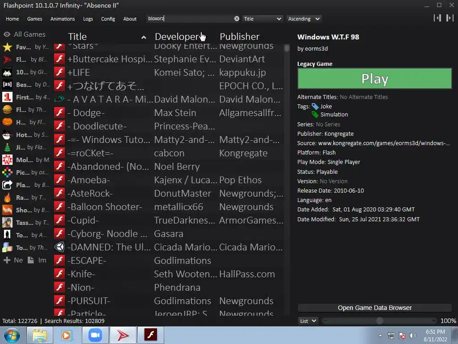The width and height of the screenshot is (458, 344).
Task: Click the New playlist plus button
Action: pyautogui.click(x=13, y=260)
